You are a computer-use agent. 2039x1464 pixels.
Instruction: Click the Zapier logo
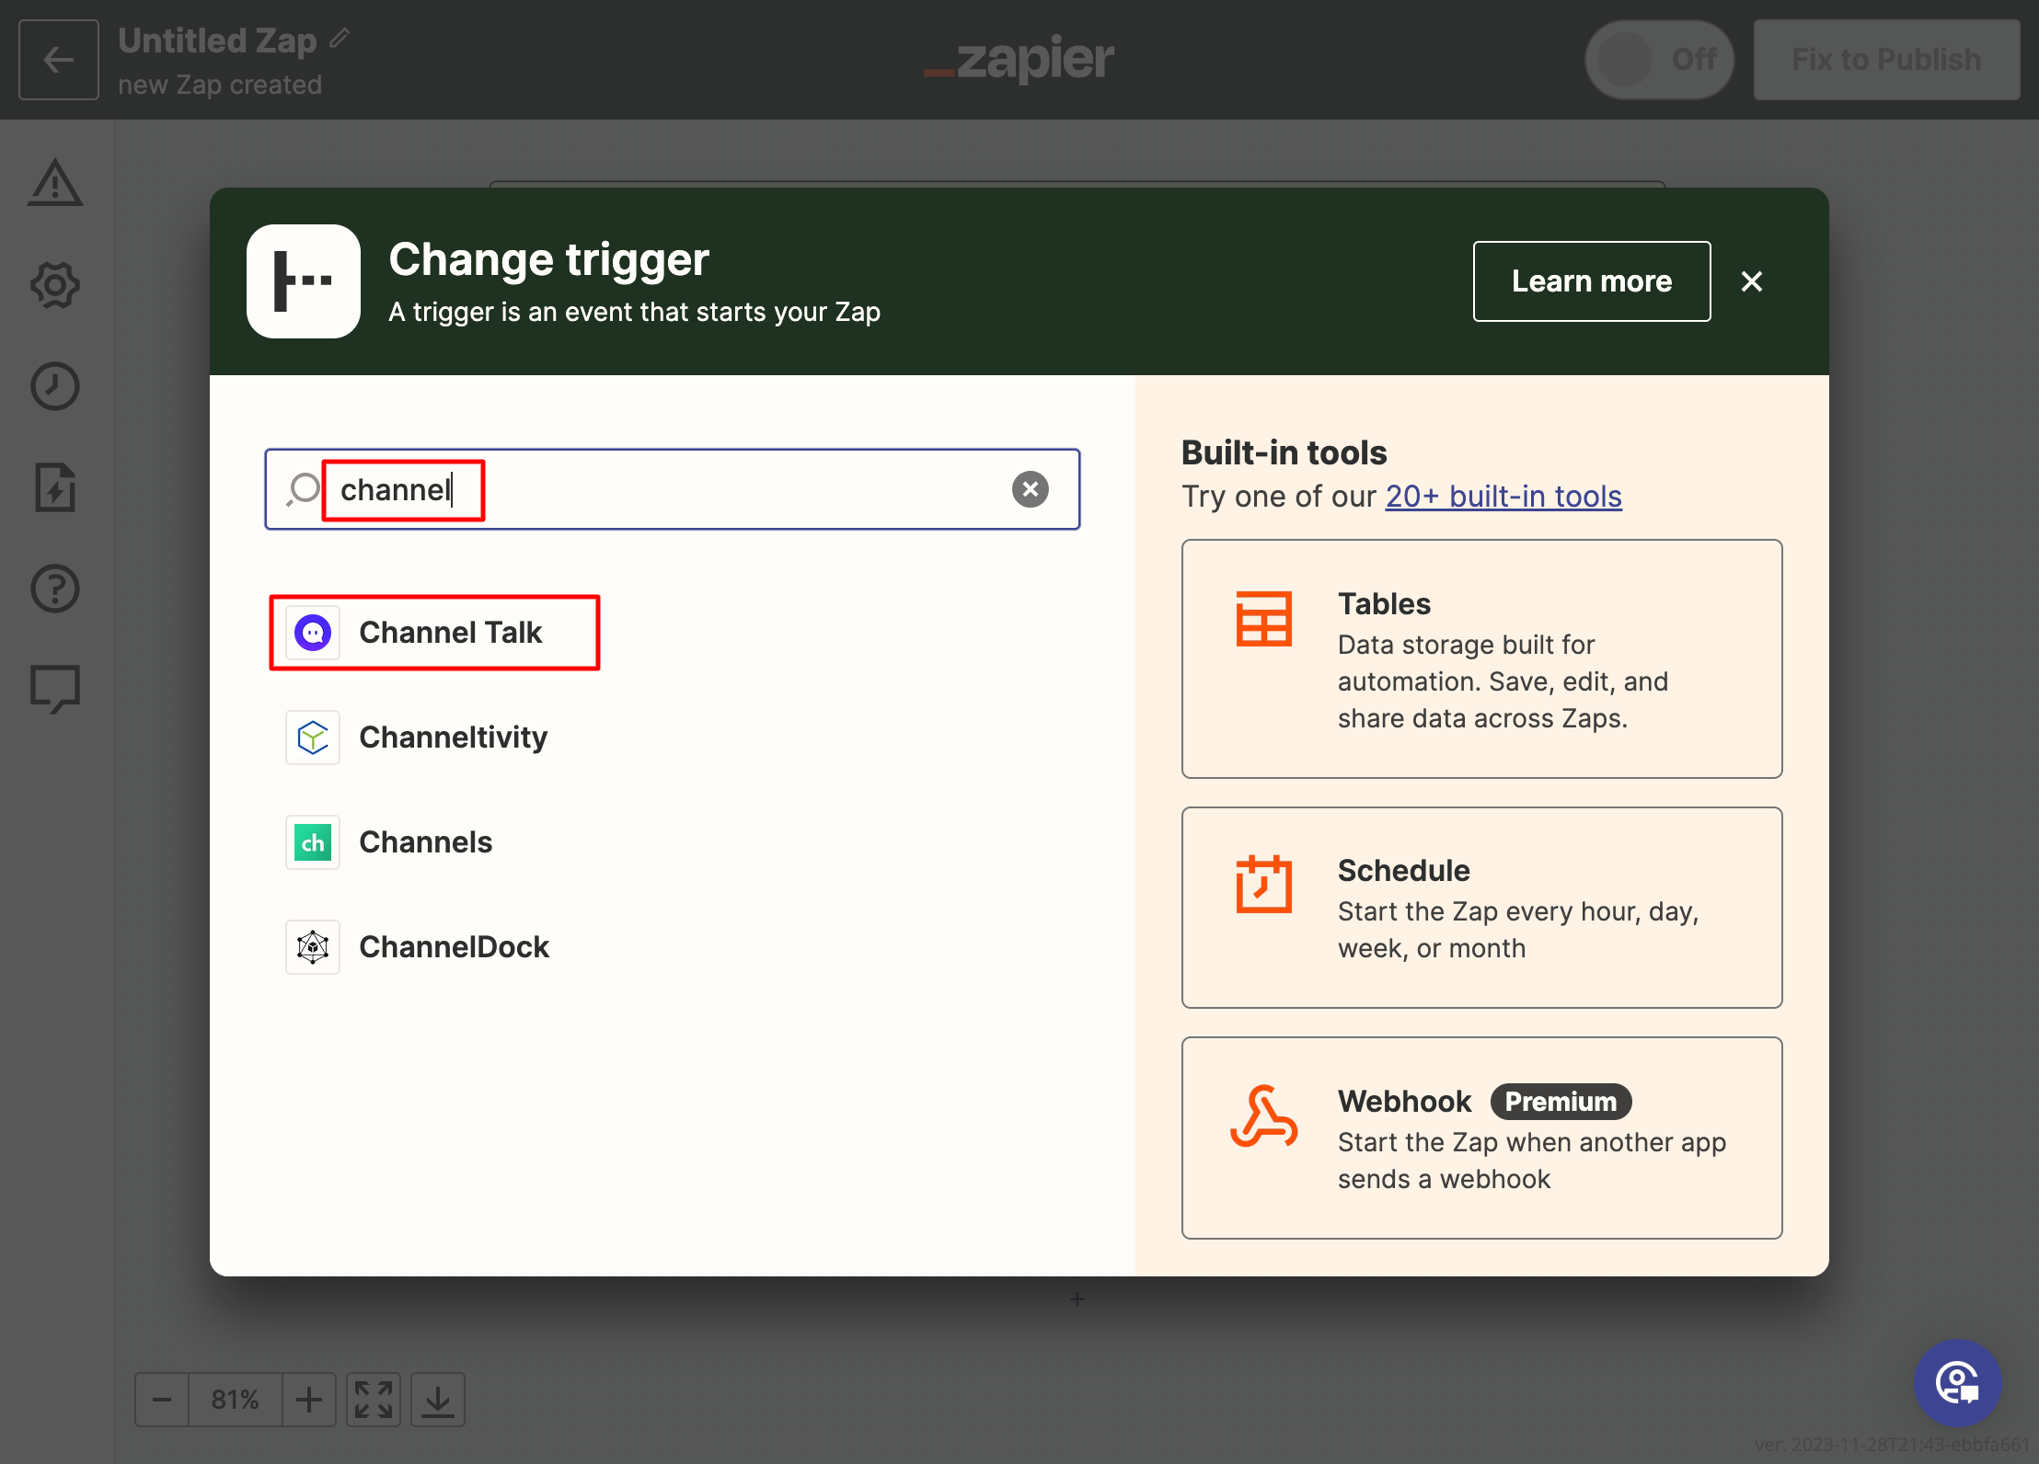(x=1019, y=59)
